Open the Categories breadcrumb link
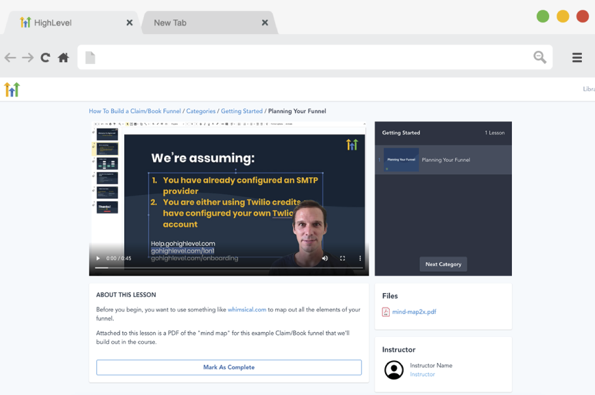Image resolution: width=595 pixels, height=395 pixels. pyautogui.click(x=201, y=111)
